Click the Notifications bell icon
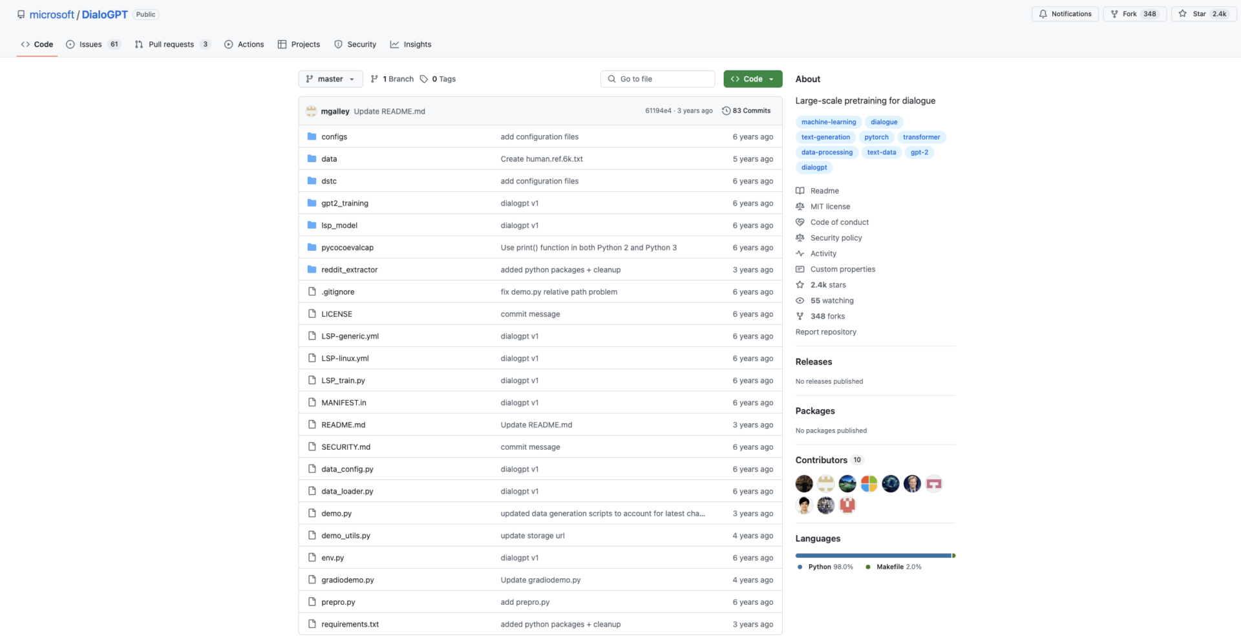The width and height of the screenshot is (1241, 641). [x=1043, y=14]
